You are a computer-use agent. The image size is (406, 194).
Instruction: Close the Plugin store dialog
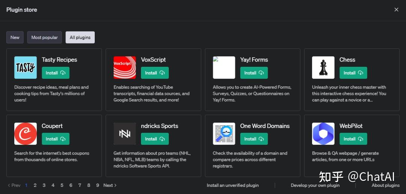coord(396,10)
